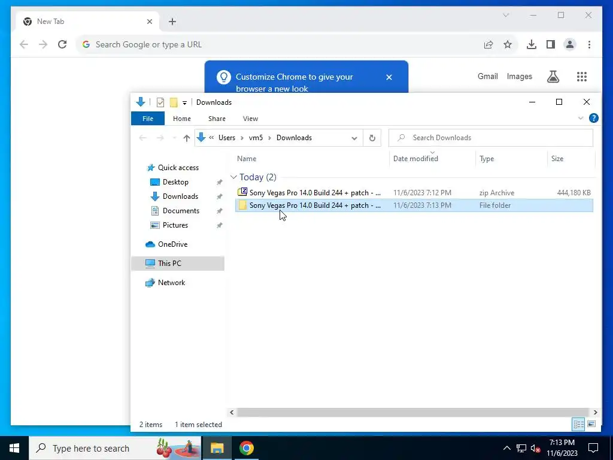Viewport: 613px width, 460px height.
Task: Open Chrome tab search chevron
Action: (x=506, y=15)
